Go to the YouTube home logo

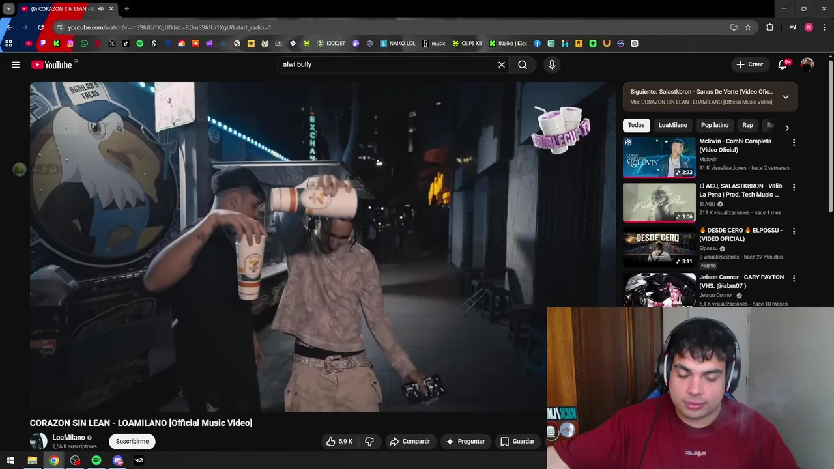(x=51, y=64)
